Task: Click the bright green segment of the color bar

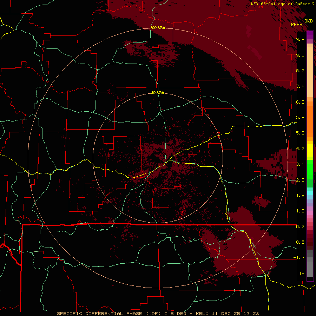Action: [x=310, y=169]
